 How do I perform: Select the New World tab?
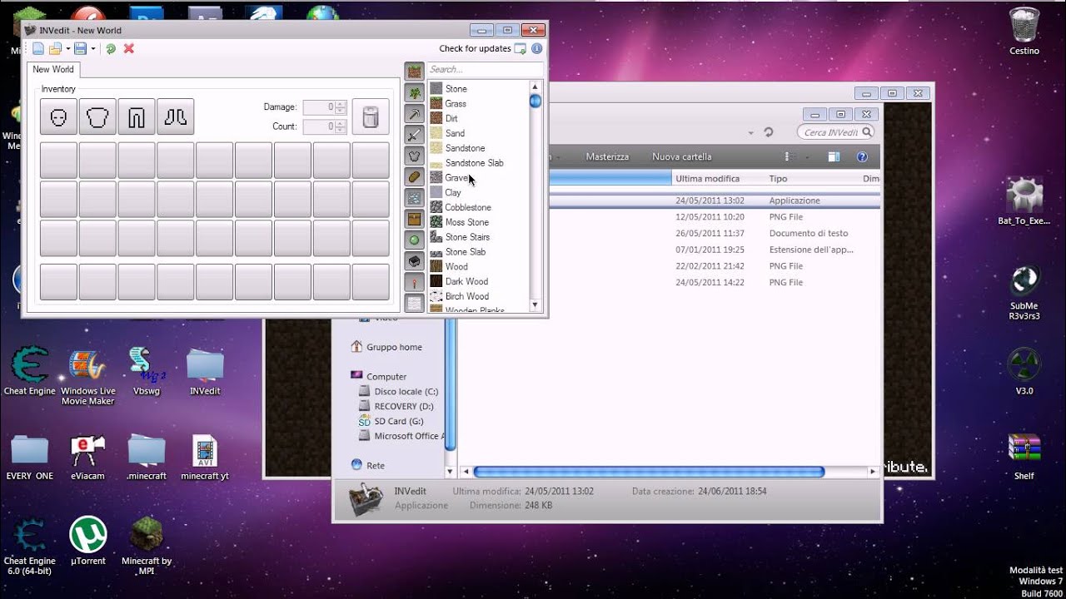53,70
